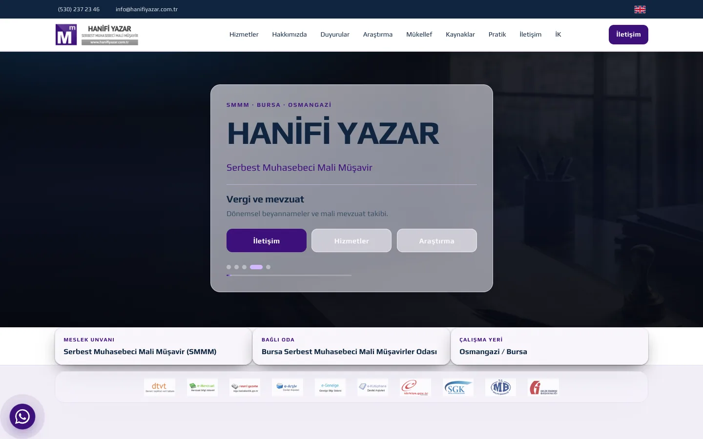
Task: Open the resmi gazete logo link
Action: pos(245,387)
